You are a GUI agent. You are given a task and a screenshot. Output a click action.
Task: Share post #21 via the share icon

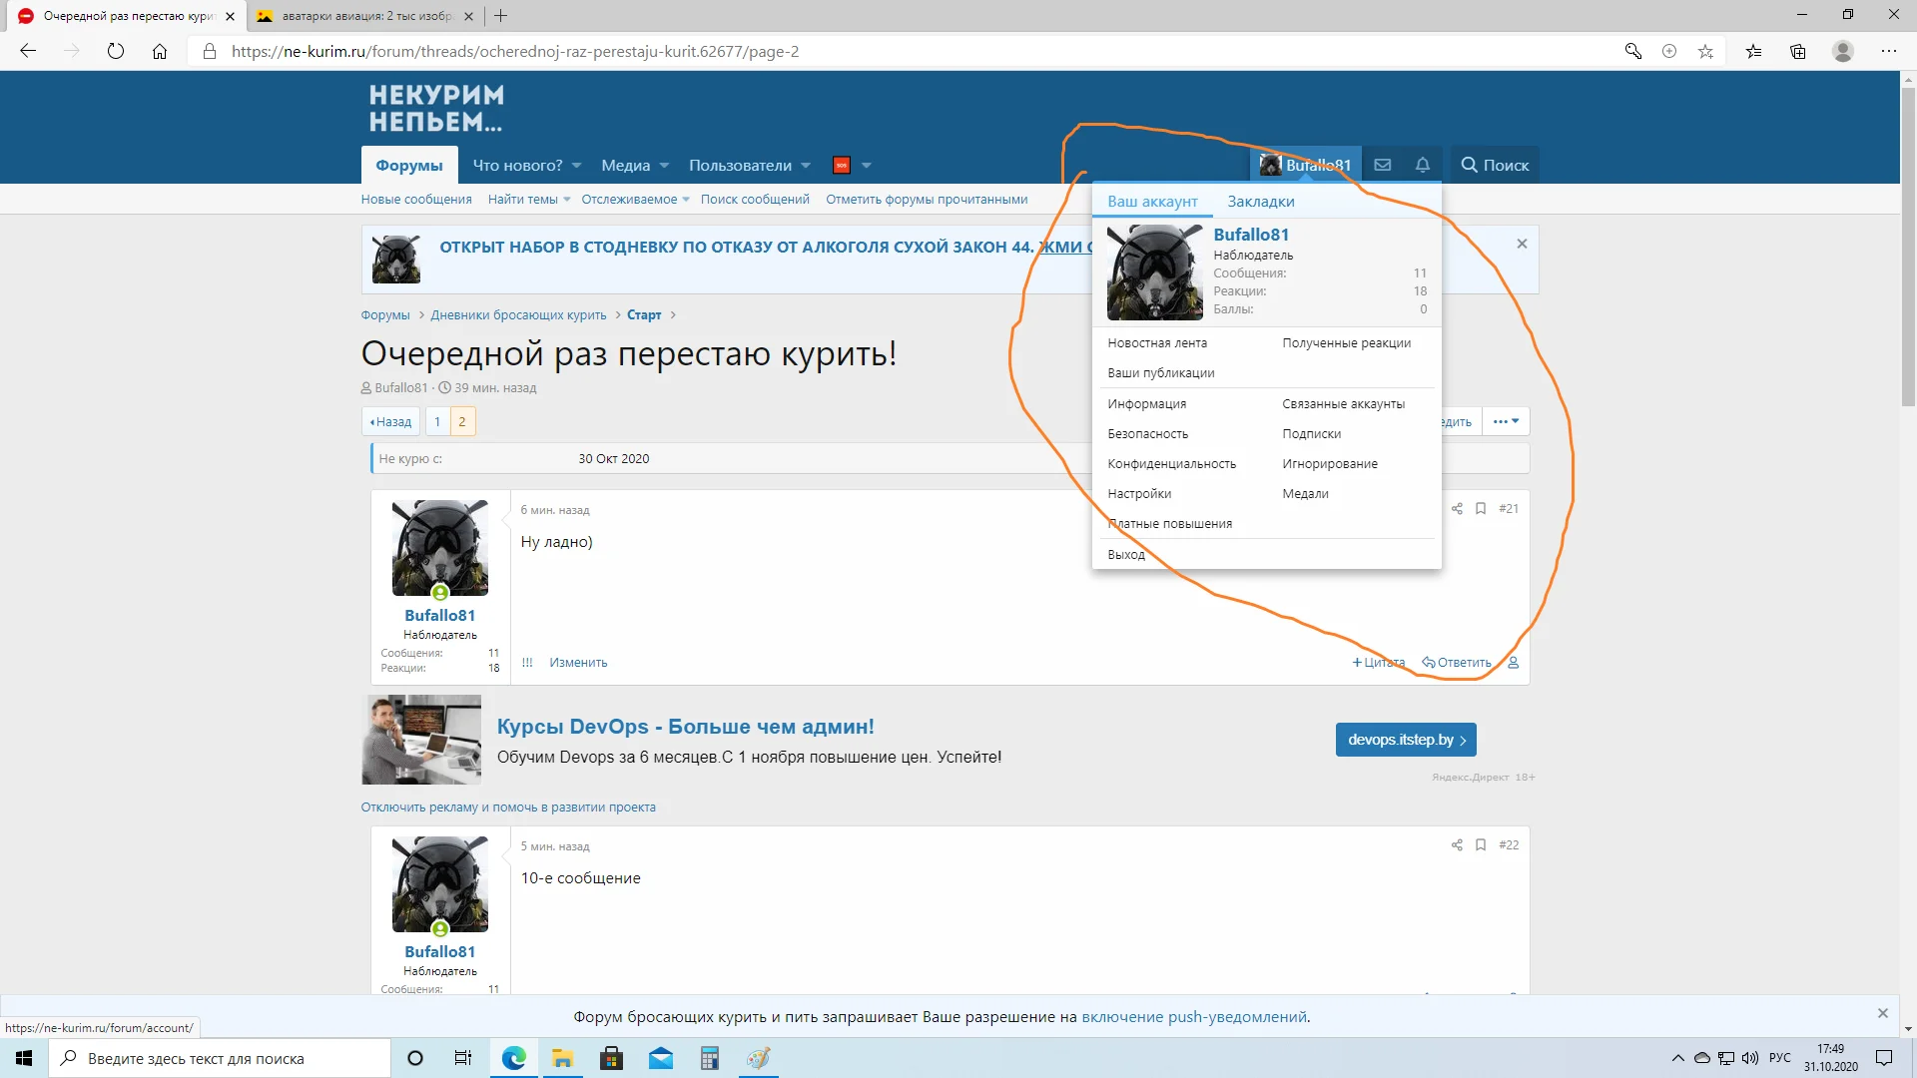1457,509
